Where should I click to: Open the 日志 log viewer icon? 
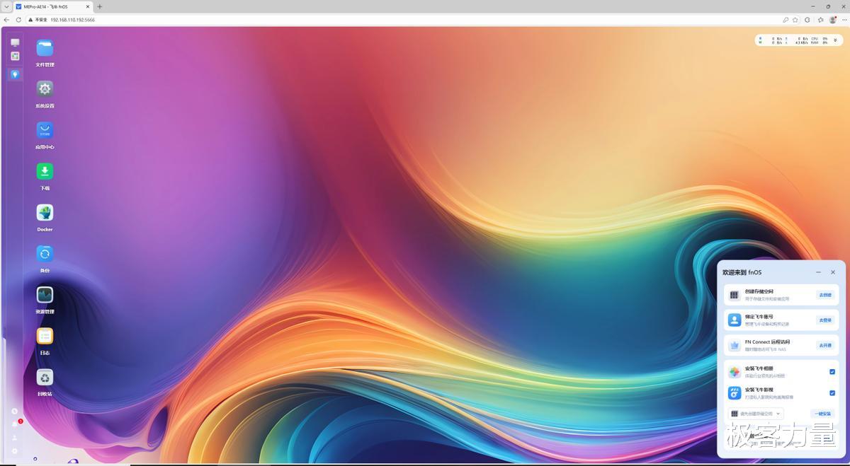(45, 336)
